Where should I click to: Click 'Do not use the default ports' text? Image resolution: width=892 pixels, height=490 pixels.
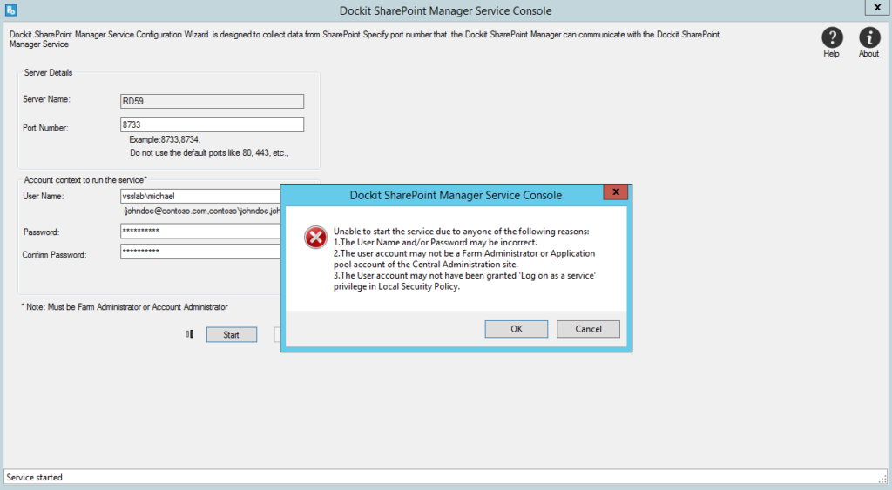209,153
